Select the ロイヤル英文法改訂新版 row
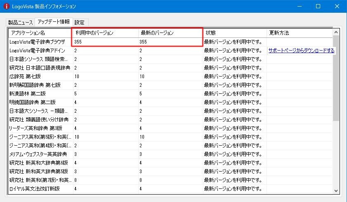 [x=170, y=189]
